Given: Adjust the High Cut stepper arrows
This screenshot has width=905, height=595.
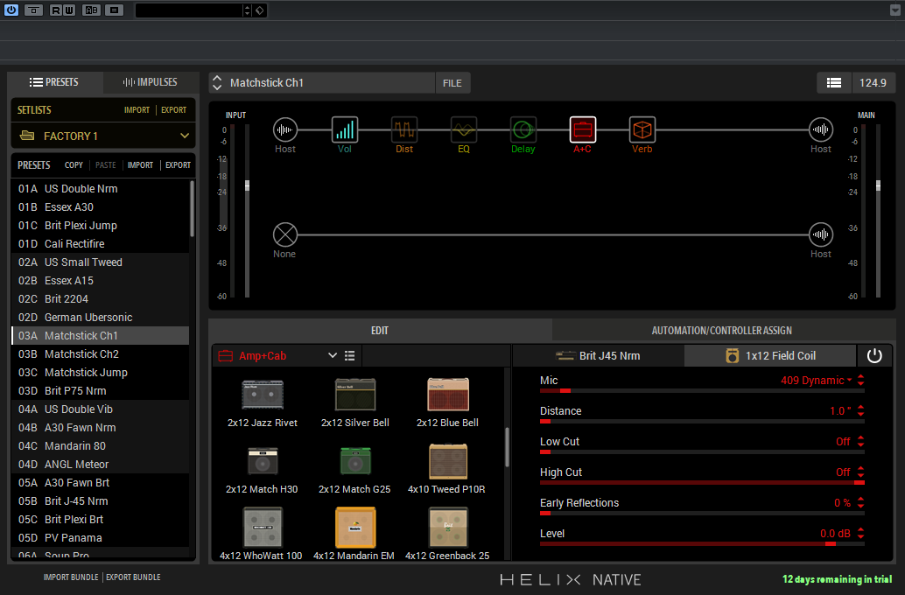Looking at the screenshot, I should (x=861, y=472).
